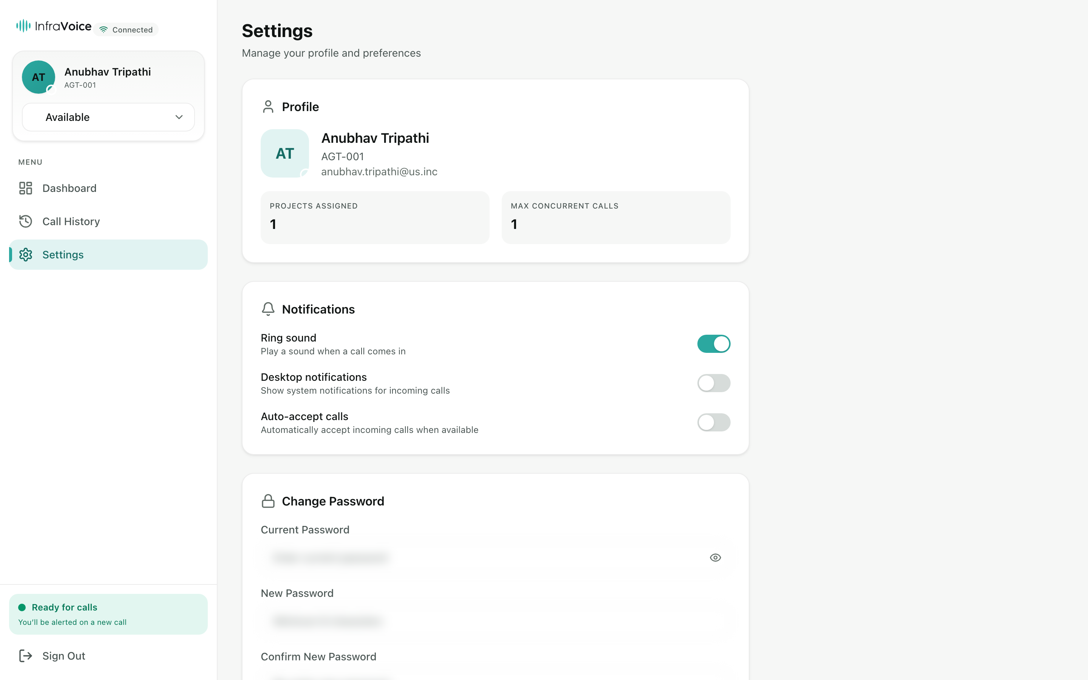Go to Dashboard menu item
The height and width of the screenshot is (680, 1088).
[108, 188]
